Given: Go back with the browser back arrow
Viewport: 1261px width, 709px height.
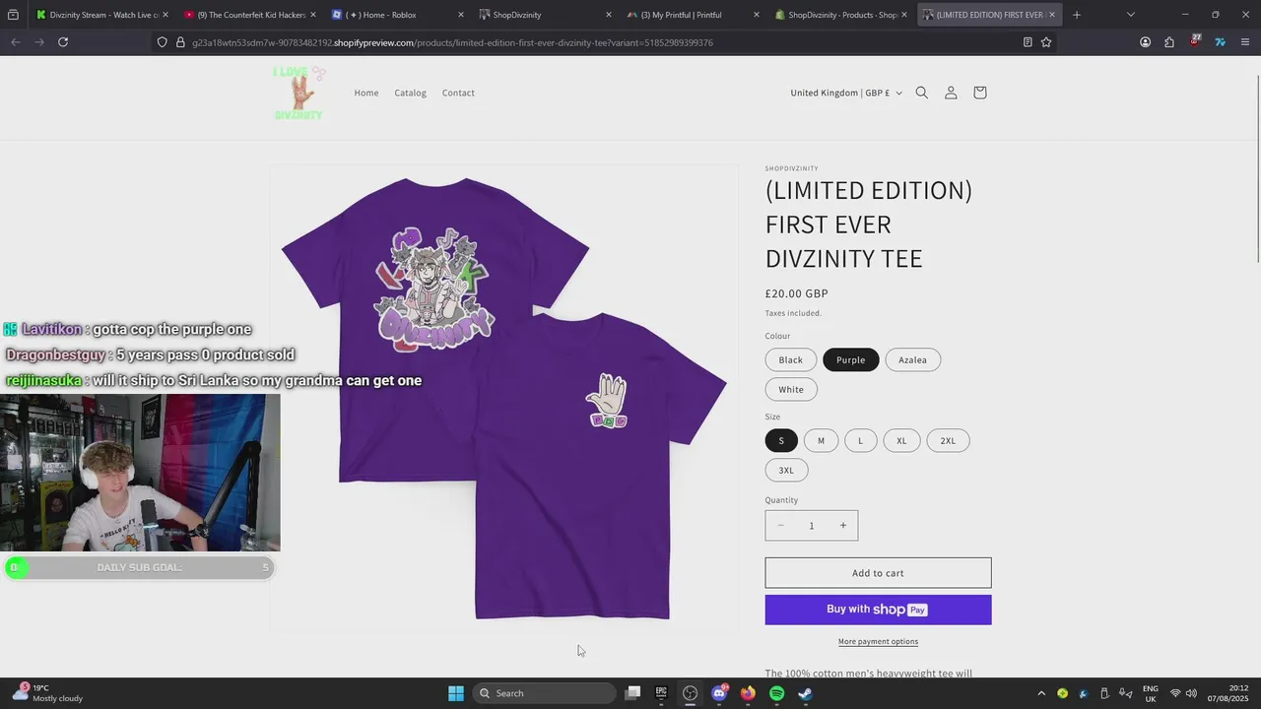Looking at the screenshot, I should 16,42.
